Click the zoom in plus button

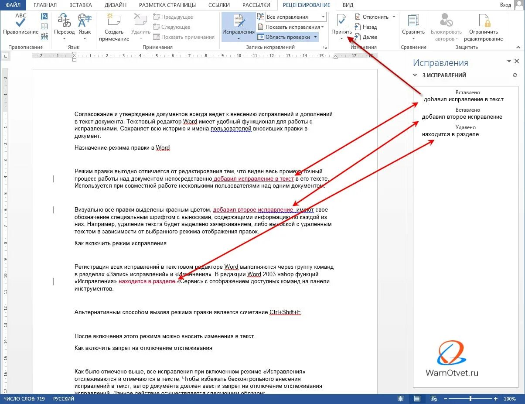point(496,399)
